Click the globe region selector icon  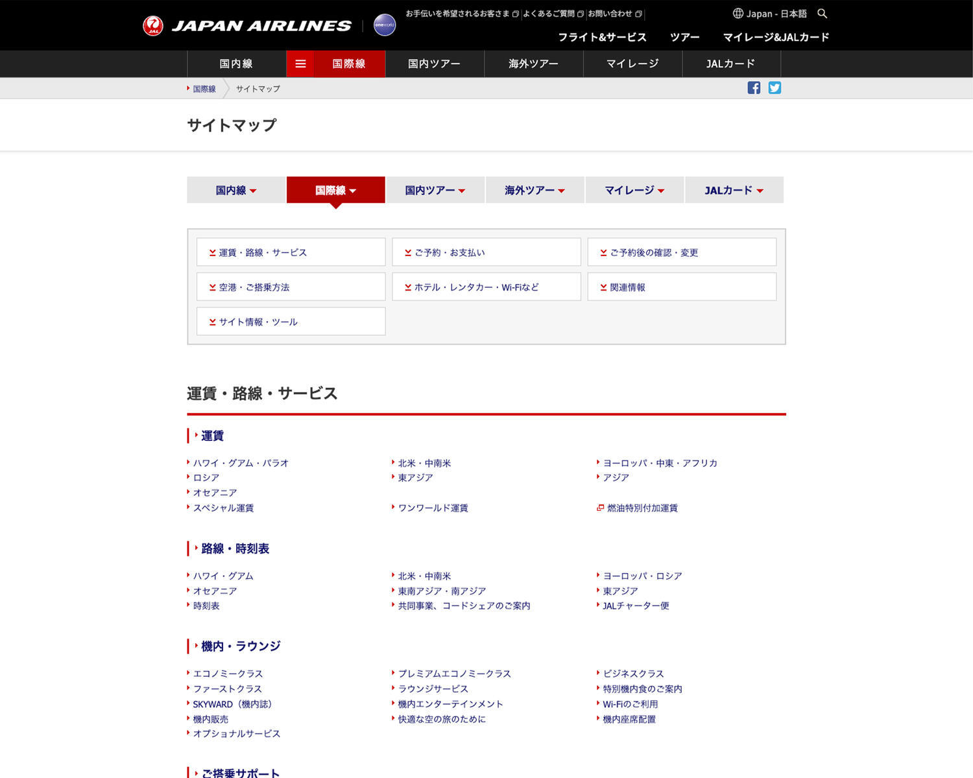pos(738,14)
